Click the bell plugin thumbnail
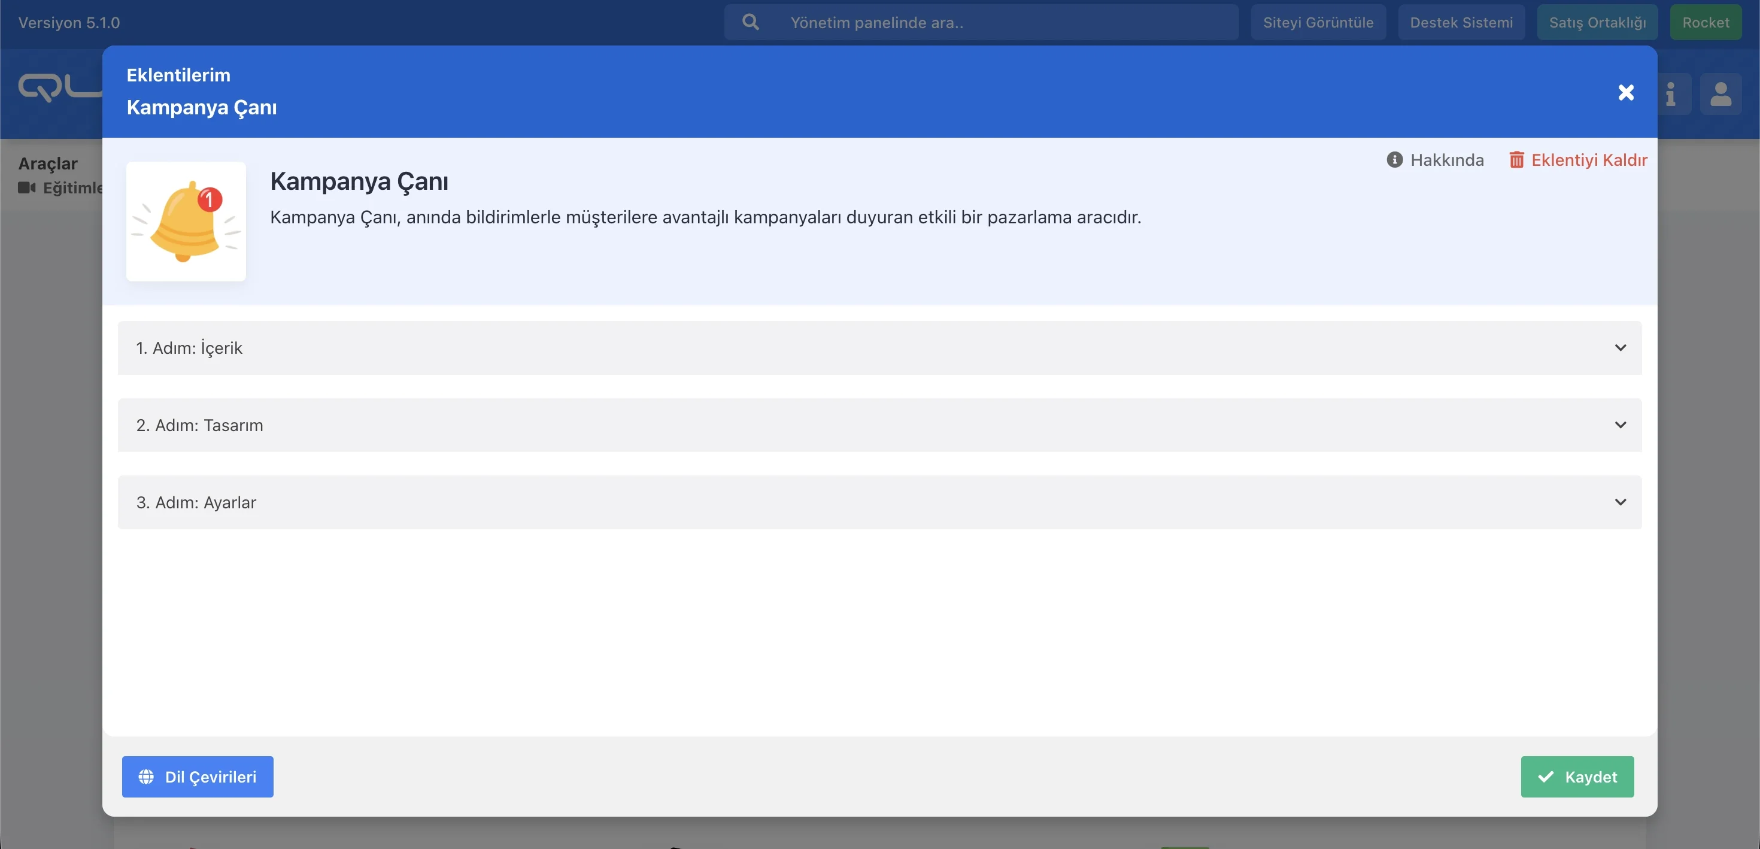The width and height of the screenshot is (1760, 849). point(186,222)
